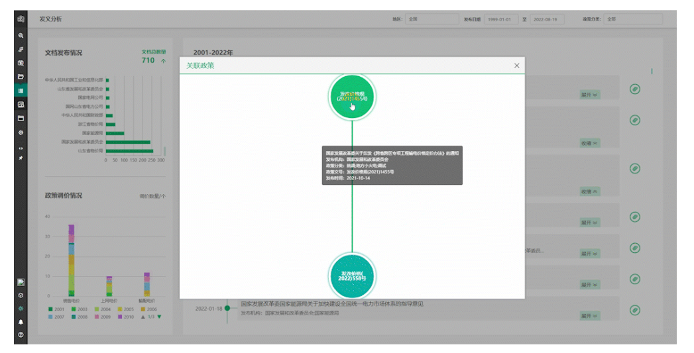Click the 2022-01-18 timeline marker dot
The height and width of the screenshot is (353, 694).
227,308
